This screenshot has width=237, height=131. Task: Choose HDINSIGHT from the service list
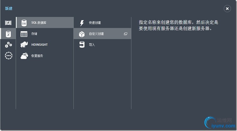tap(39, 45)
